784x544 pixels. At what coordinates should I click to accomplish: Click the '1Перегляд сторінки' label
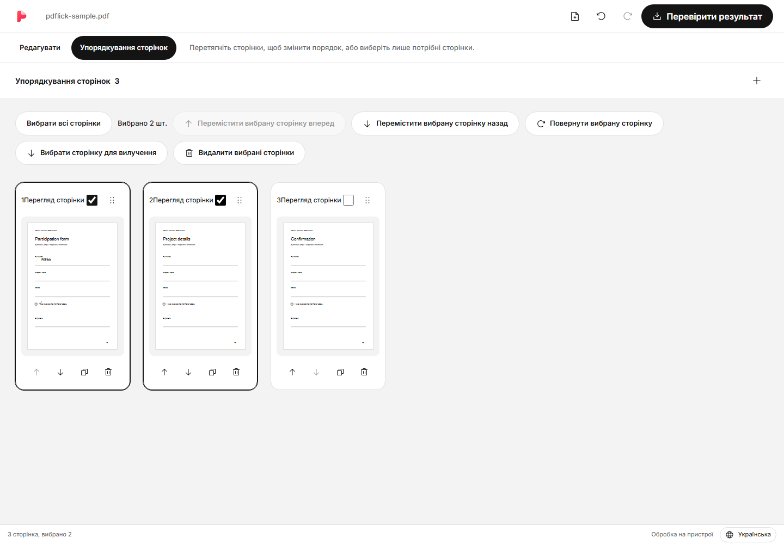tap(53, 200)
